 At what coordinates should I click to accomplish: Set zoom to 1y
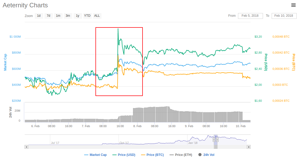click(78, 16)
